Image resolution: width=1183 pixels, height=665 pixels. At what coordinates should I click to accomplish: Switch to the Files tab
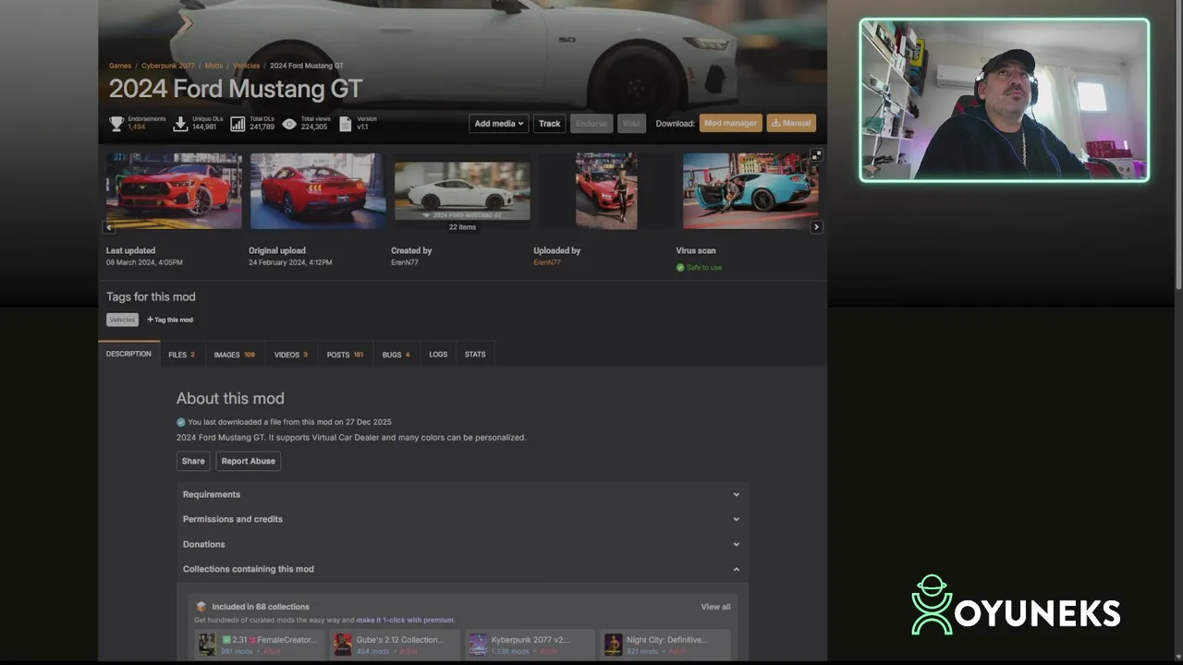[181, 355]
